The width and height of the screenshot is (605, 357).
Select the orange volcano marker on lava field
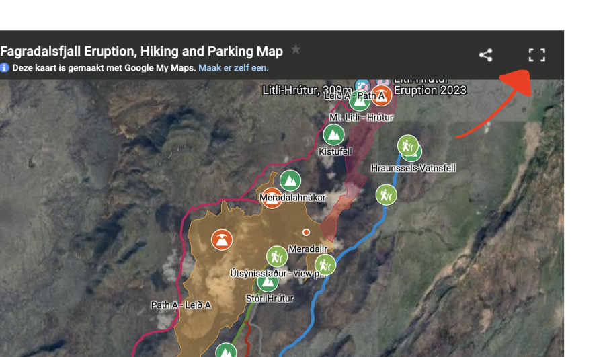[222, 239]
